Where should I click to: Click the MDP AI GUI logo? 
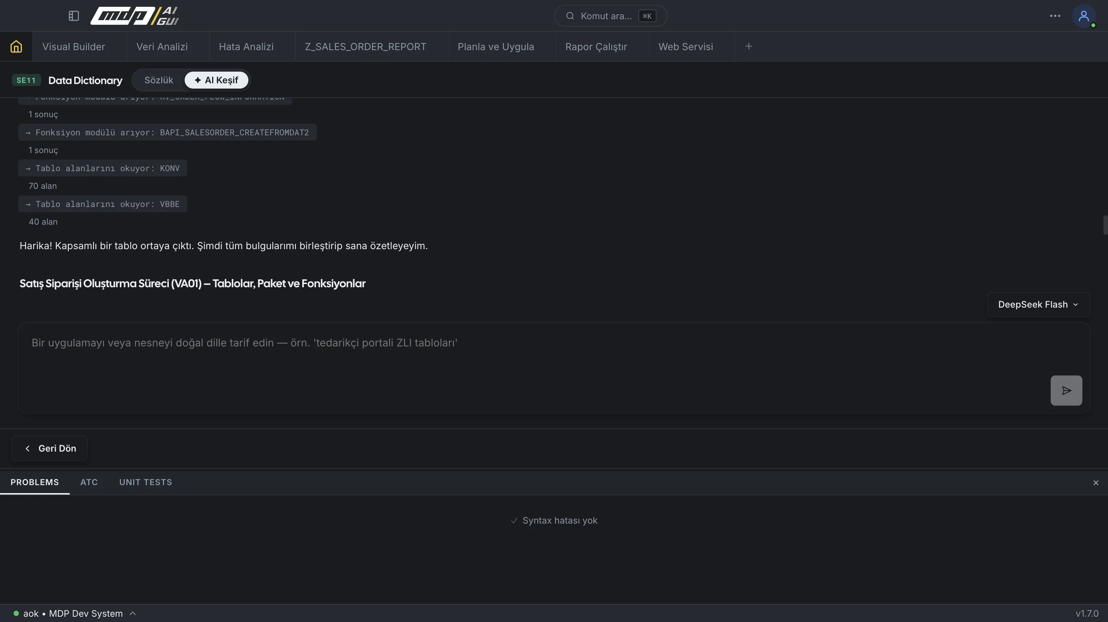click(x=135, y=16)
